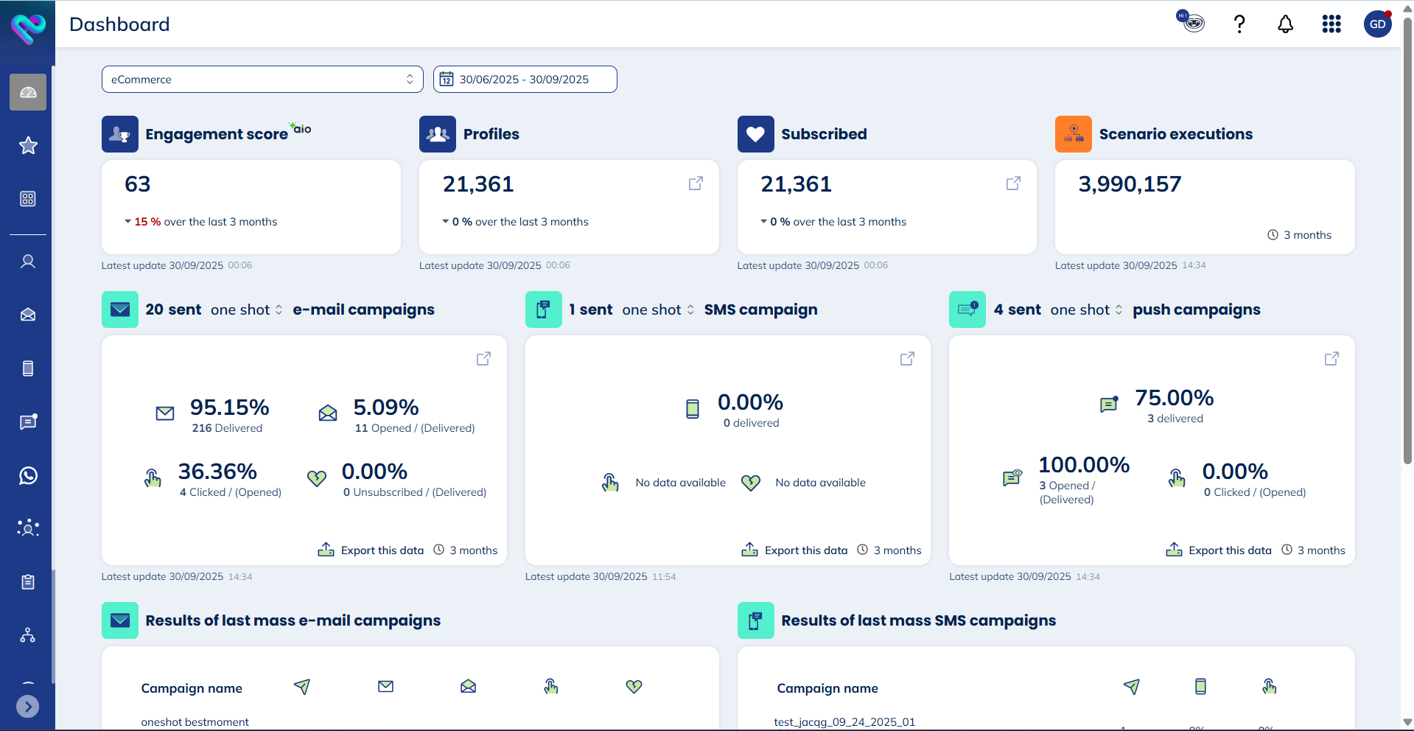Open the favorites star in sidebar
Viewport: 1414px width, 731px height.
coord(28,145)
